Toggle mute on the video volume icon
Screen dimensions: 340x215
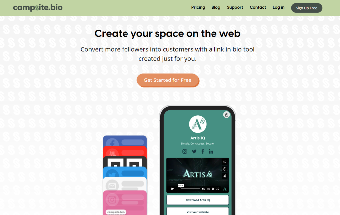click(203, 189)
